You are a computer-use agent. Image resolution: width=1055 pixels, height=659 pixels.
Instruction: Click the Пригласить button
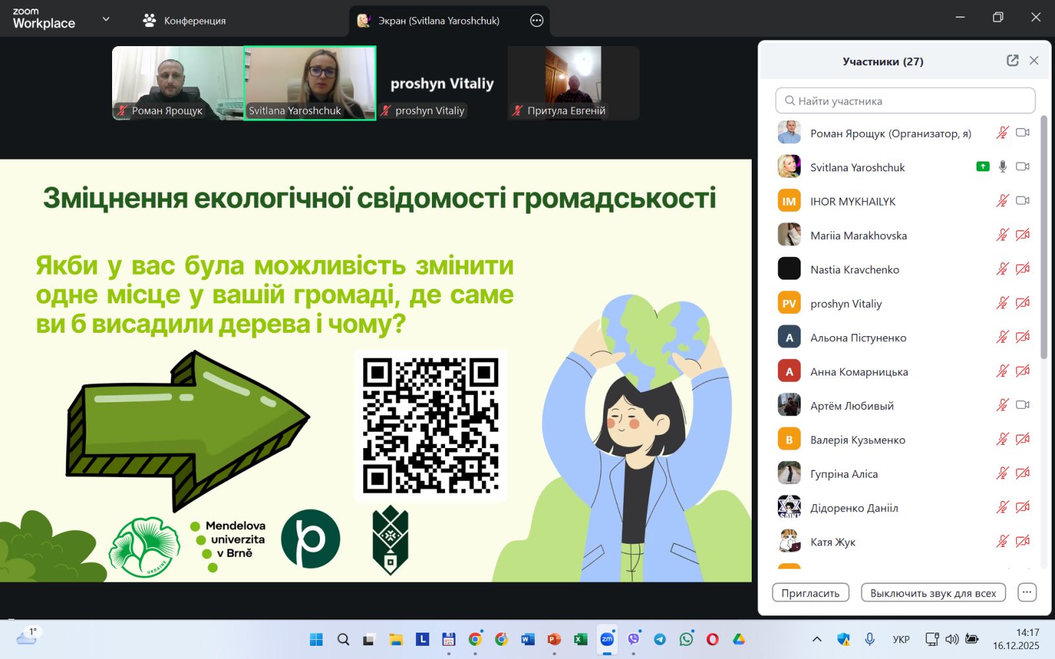[810, 592]
